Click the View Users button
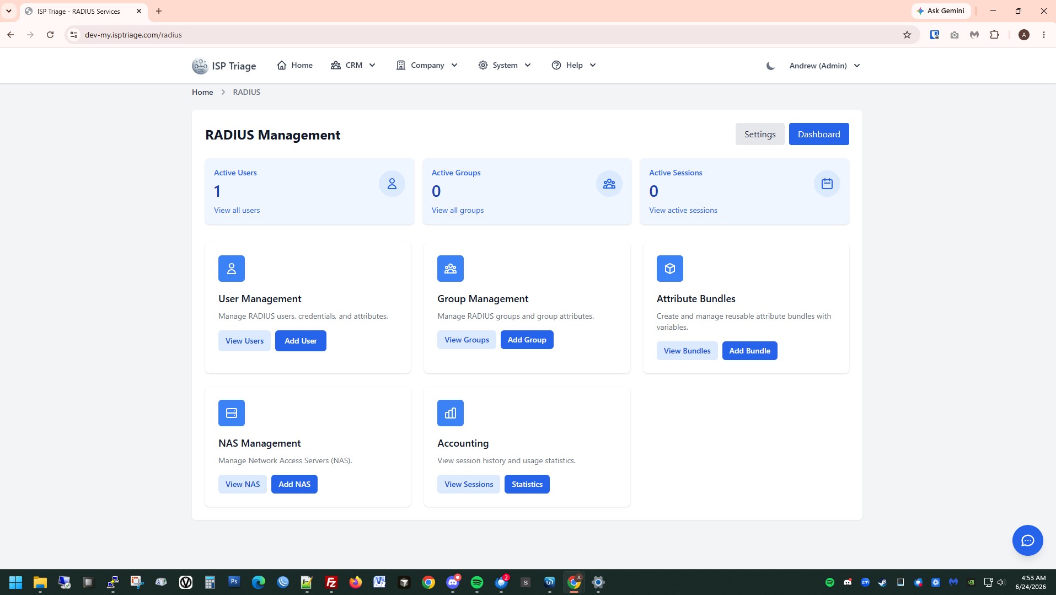The image size is (1056, 595). click(244, 341)
